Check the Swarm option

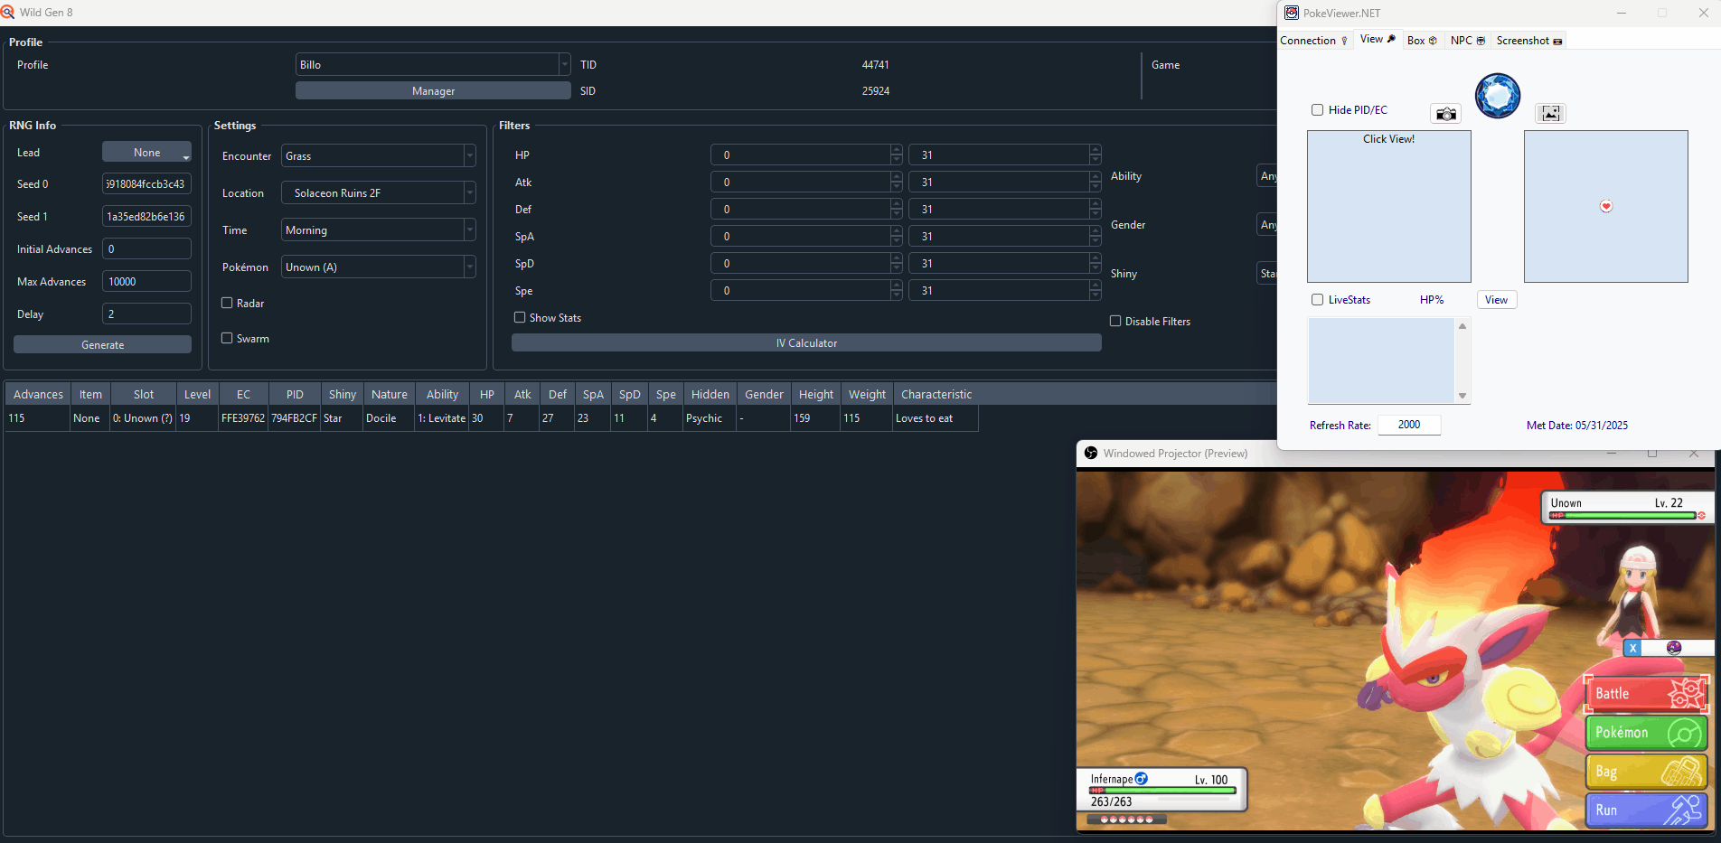tap(227, 339)
